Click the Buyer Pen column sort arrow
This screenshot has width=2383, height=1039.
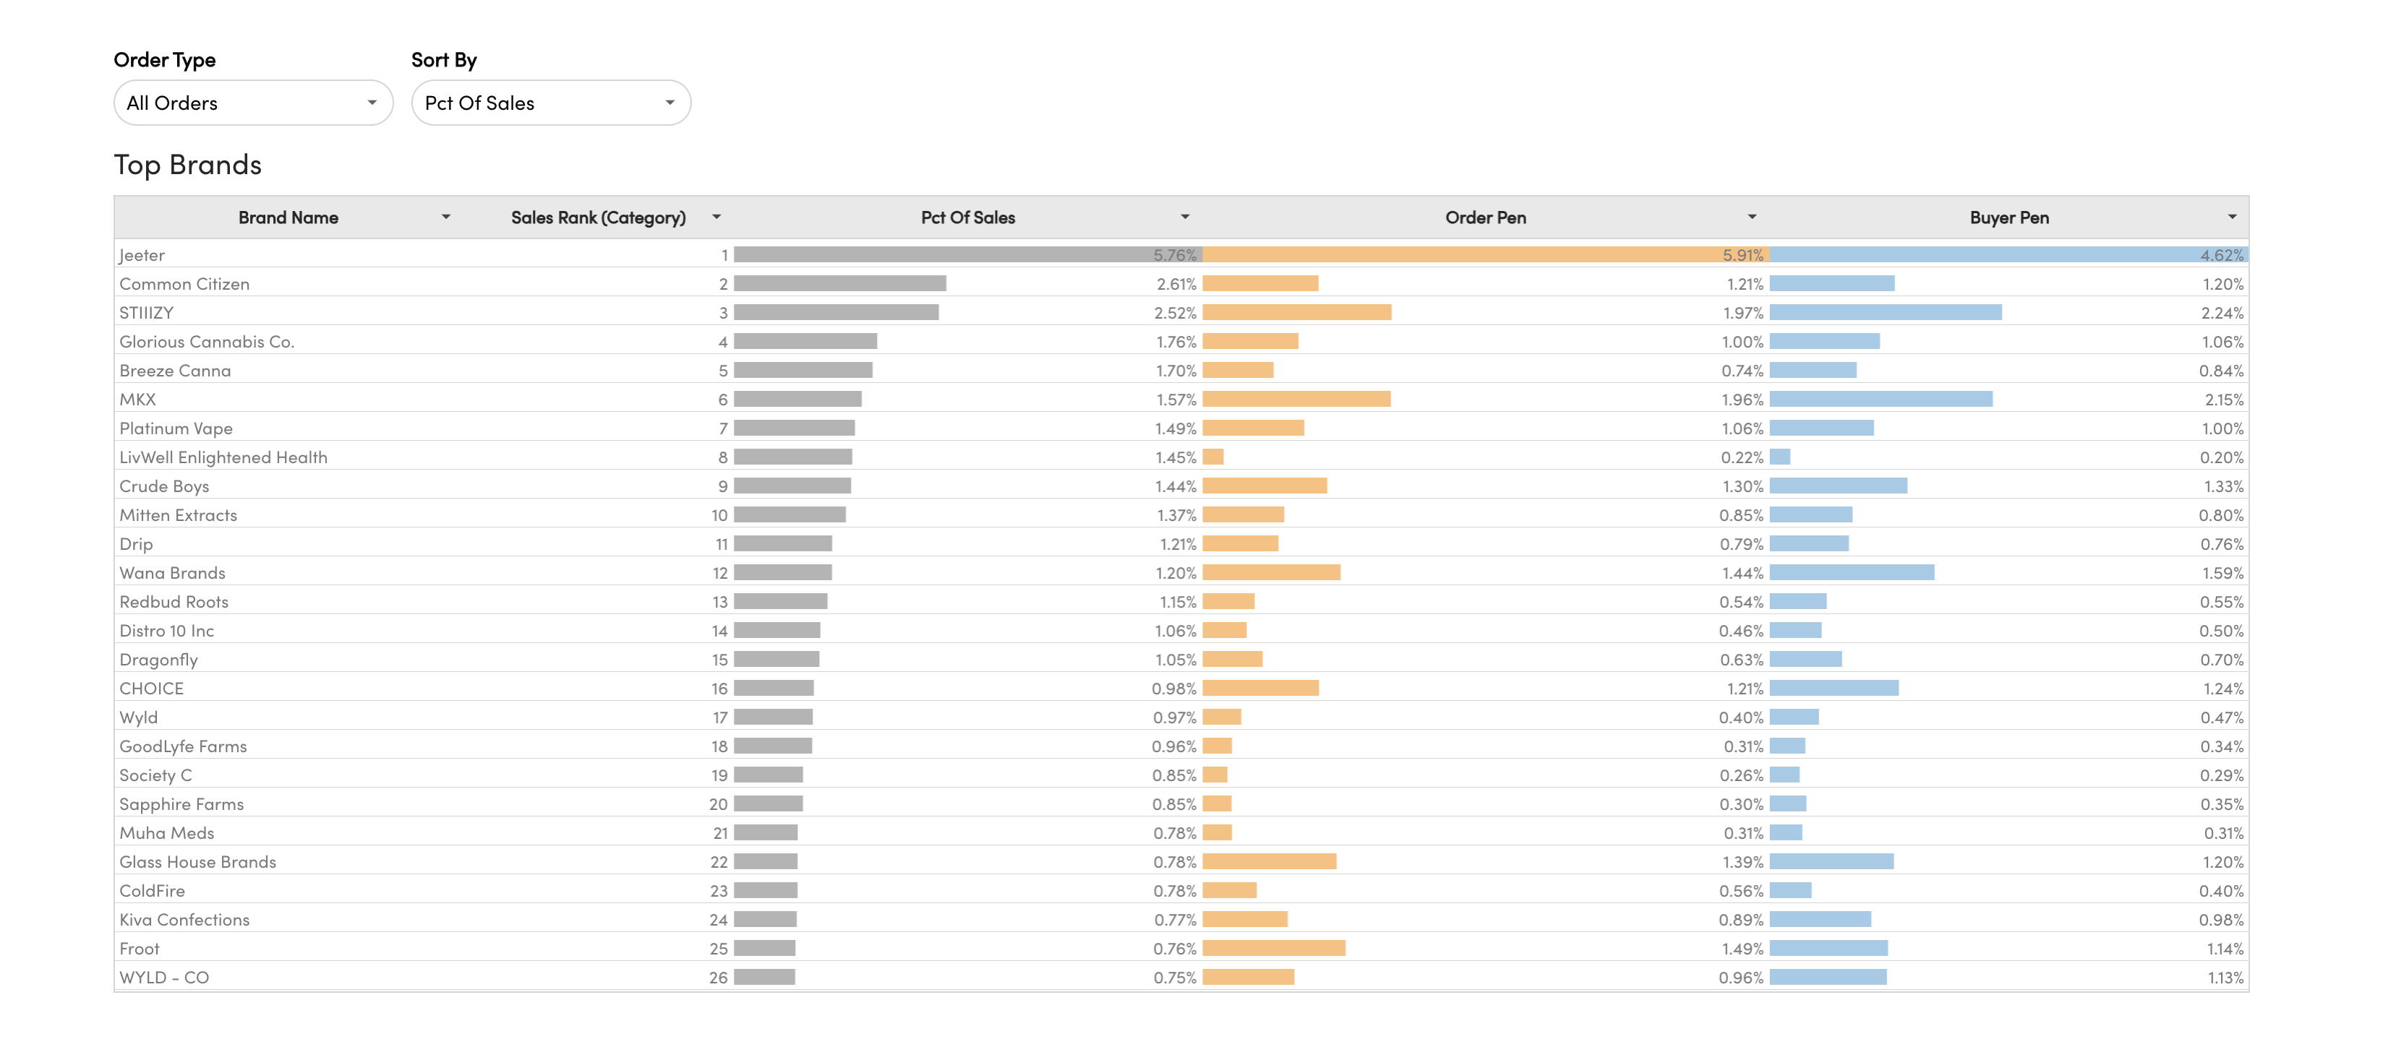(x=2231, y=217)
